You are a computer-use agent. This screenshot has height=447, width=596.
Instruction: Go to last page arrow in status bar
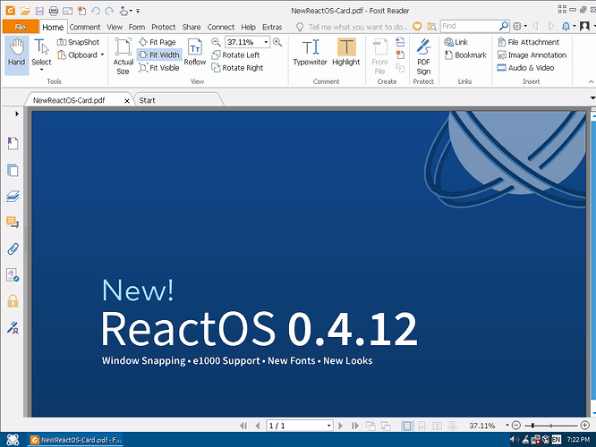(x=355, y=426)
